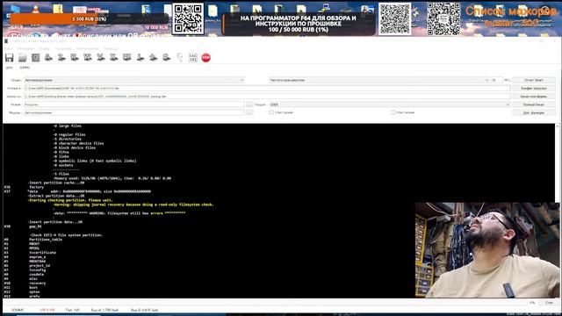This screenshot has width=562, height=316.
Task: Open the Инструменты menu
Action: pos(88,48)
